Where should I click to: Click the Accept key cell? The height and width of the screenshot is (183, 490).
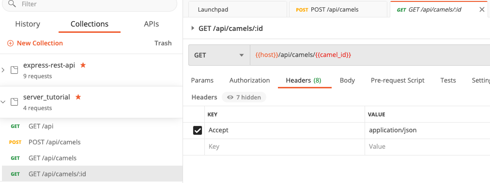[x=284, y=130]
